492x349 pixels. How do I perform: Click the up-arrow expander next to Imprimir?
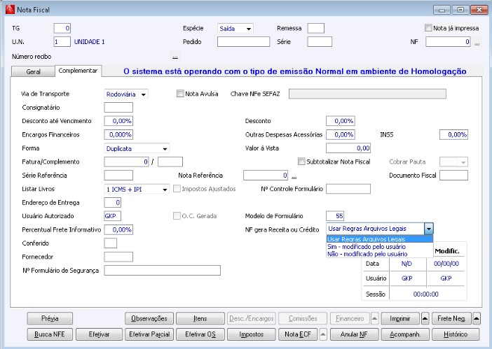pos(425,319)
